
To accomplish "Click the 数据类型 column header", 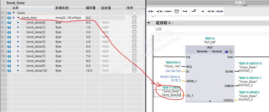I will point(70,8).
